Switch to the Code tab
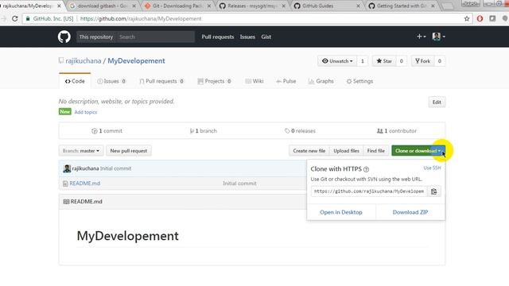This screenshot has height=286, width=509. (75, 81)
